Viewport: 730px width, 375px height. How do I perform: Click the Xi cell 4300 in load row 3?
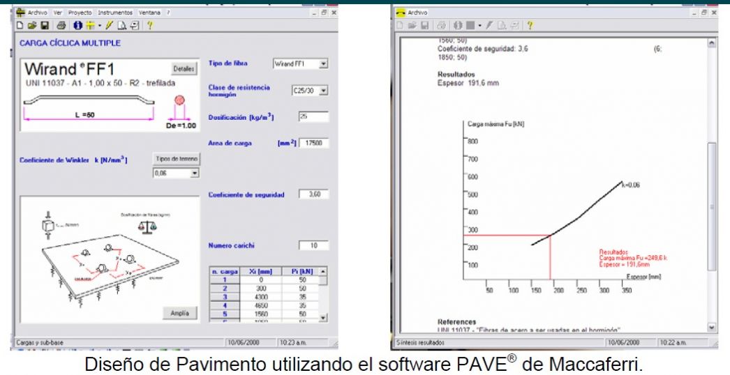pos(261,297)
